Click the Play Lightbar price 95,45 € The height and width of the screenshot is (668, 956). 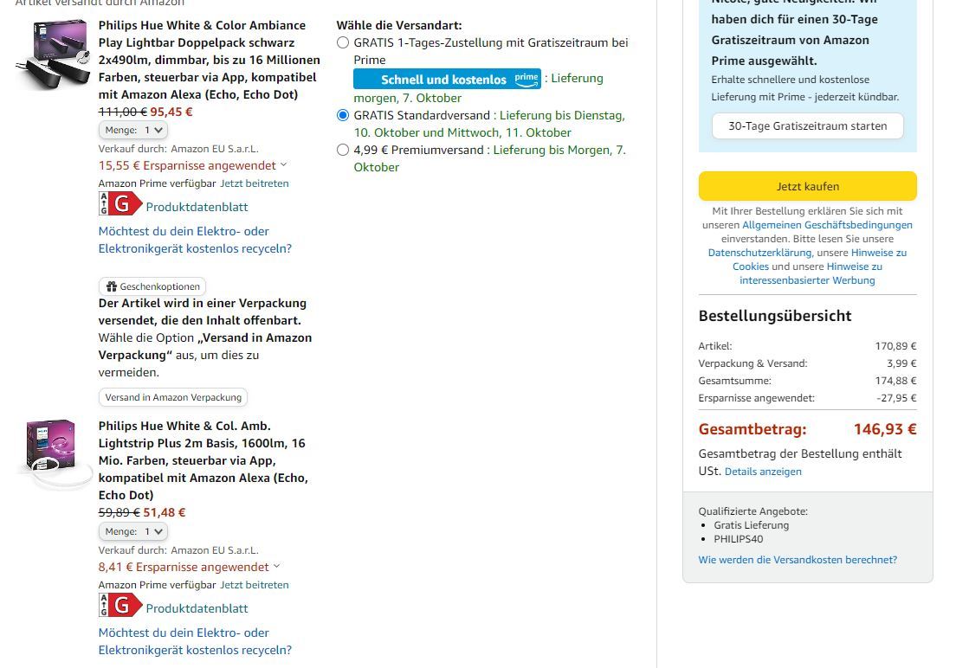click(x=171, y=112)
